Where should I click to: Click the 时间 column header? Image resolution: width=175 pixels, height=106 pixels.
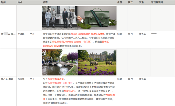[4, 2]
